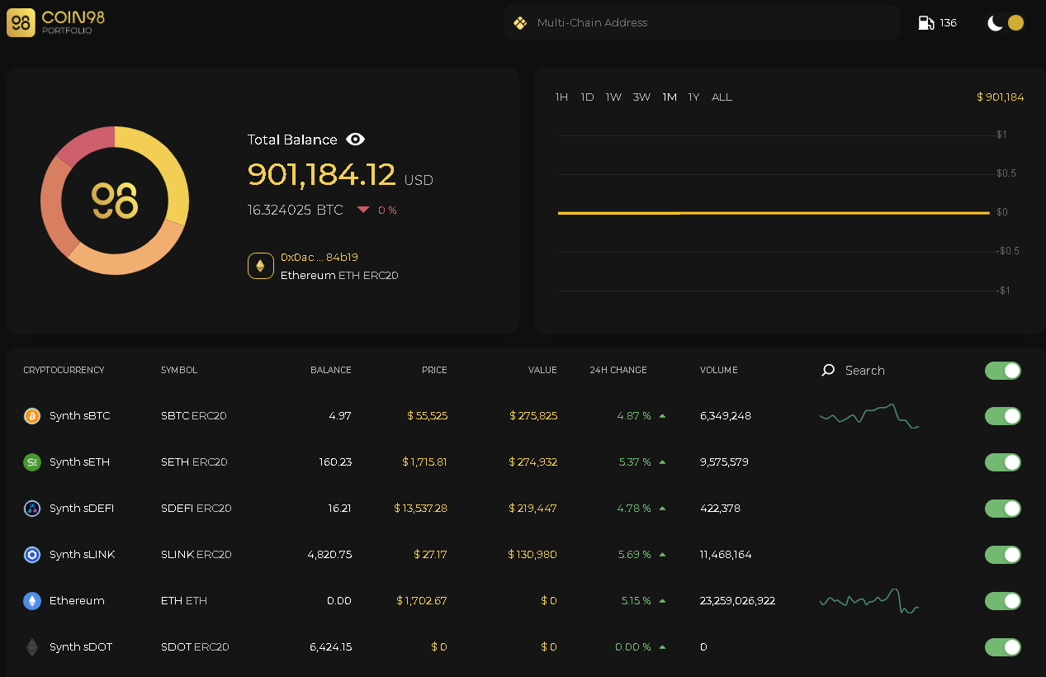This screenshot has height=677, width=1046.
Task: Select the ALL chart range
Action: coord(722,97)
